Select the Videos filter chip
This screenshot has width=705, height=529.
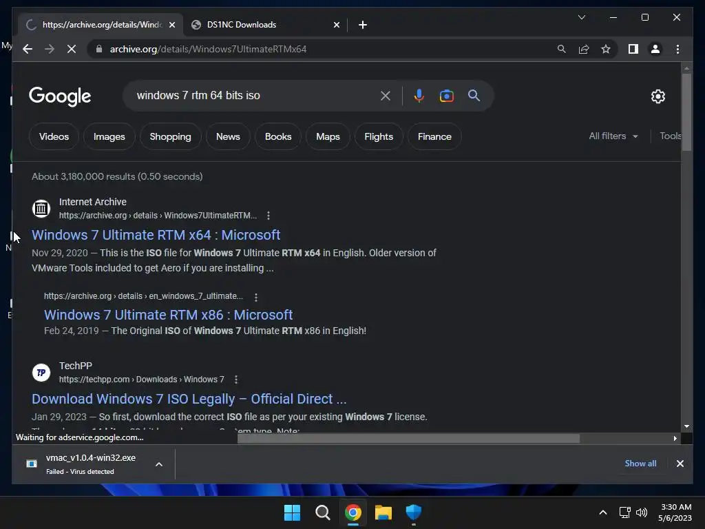coord(54,136)
